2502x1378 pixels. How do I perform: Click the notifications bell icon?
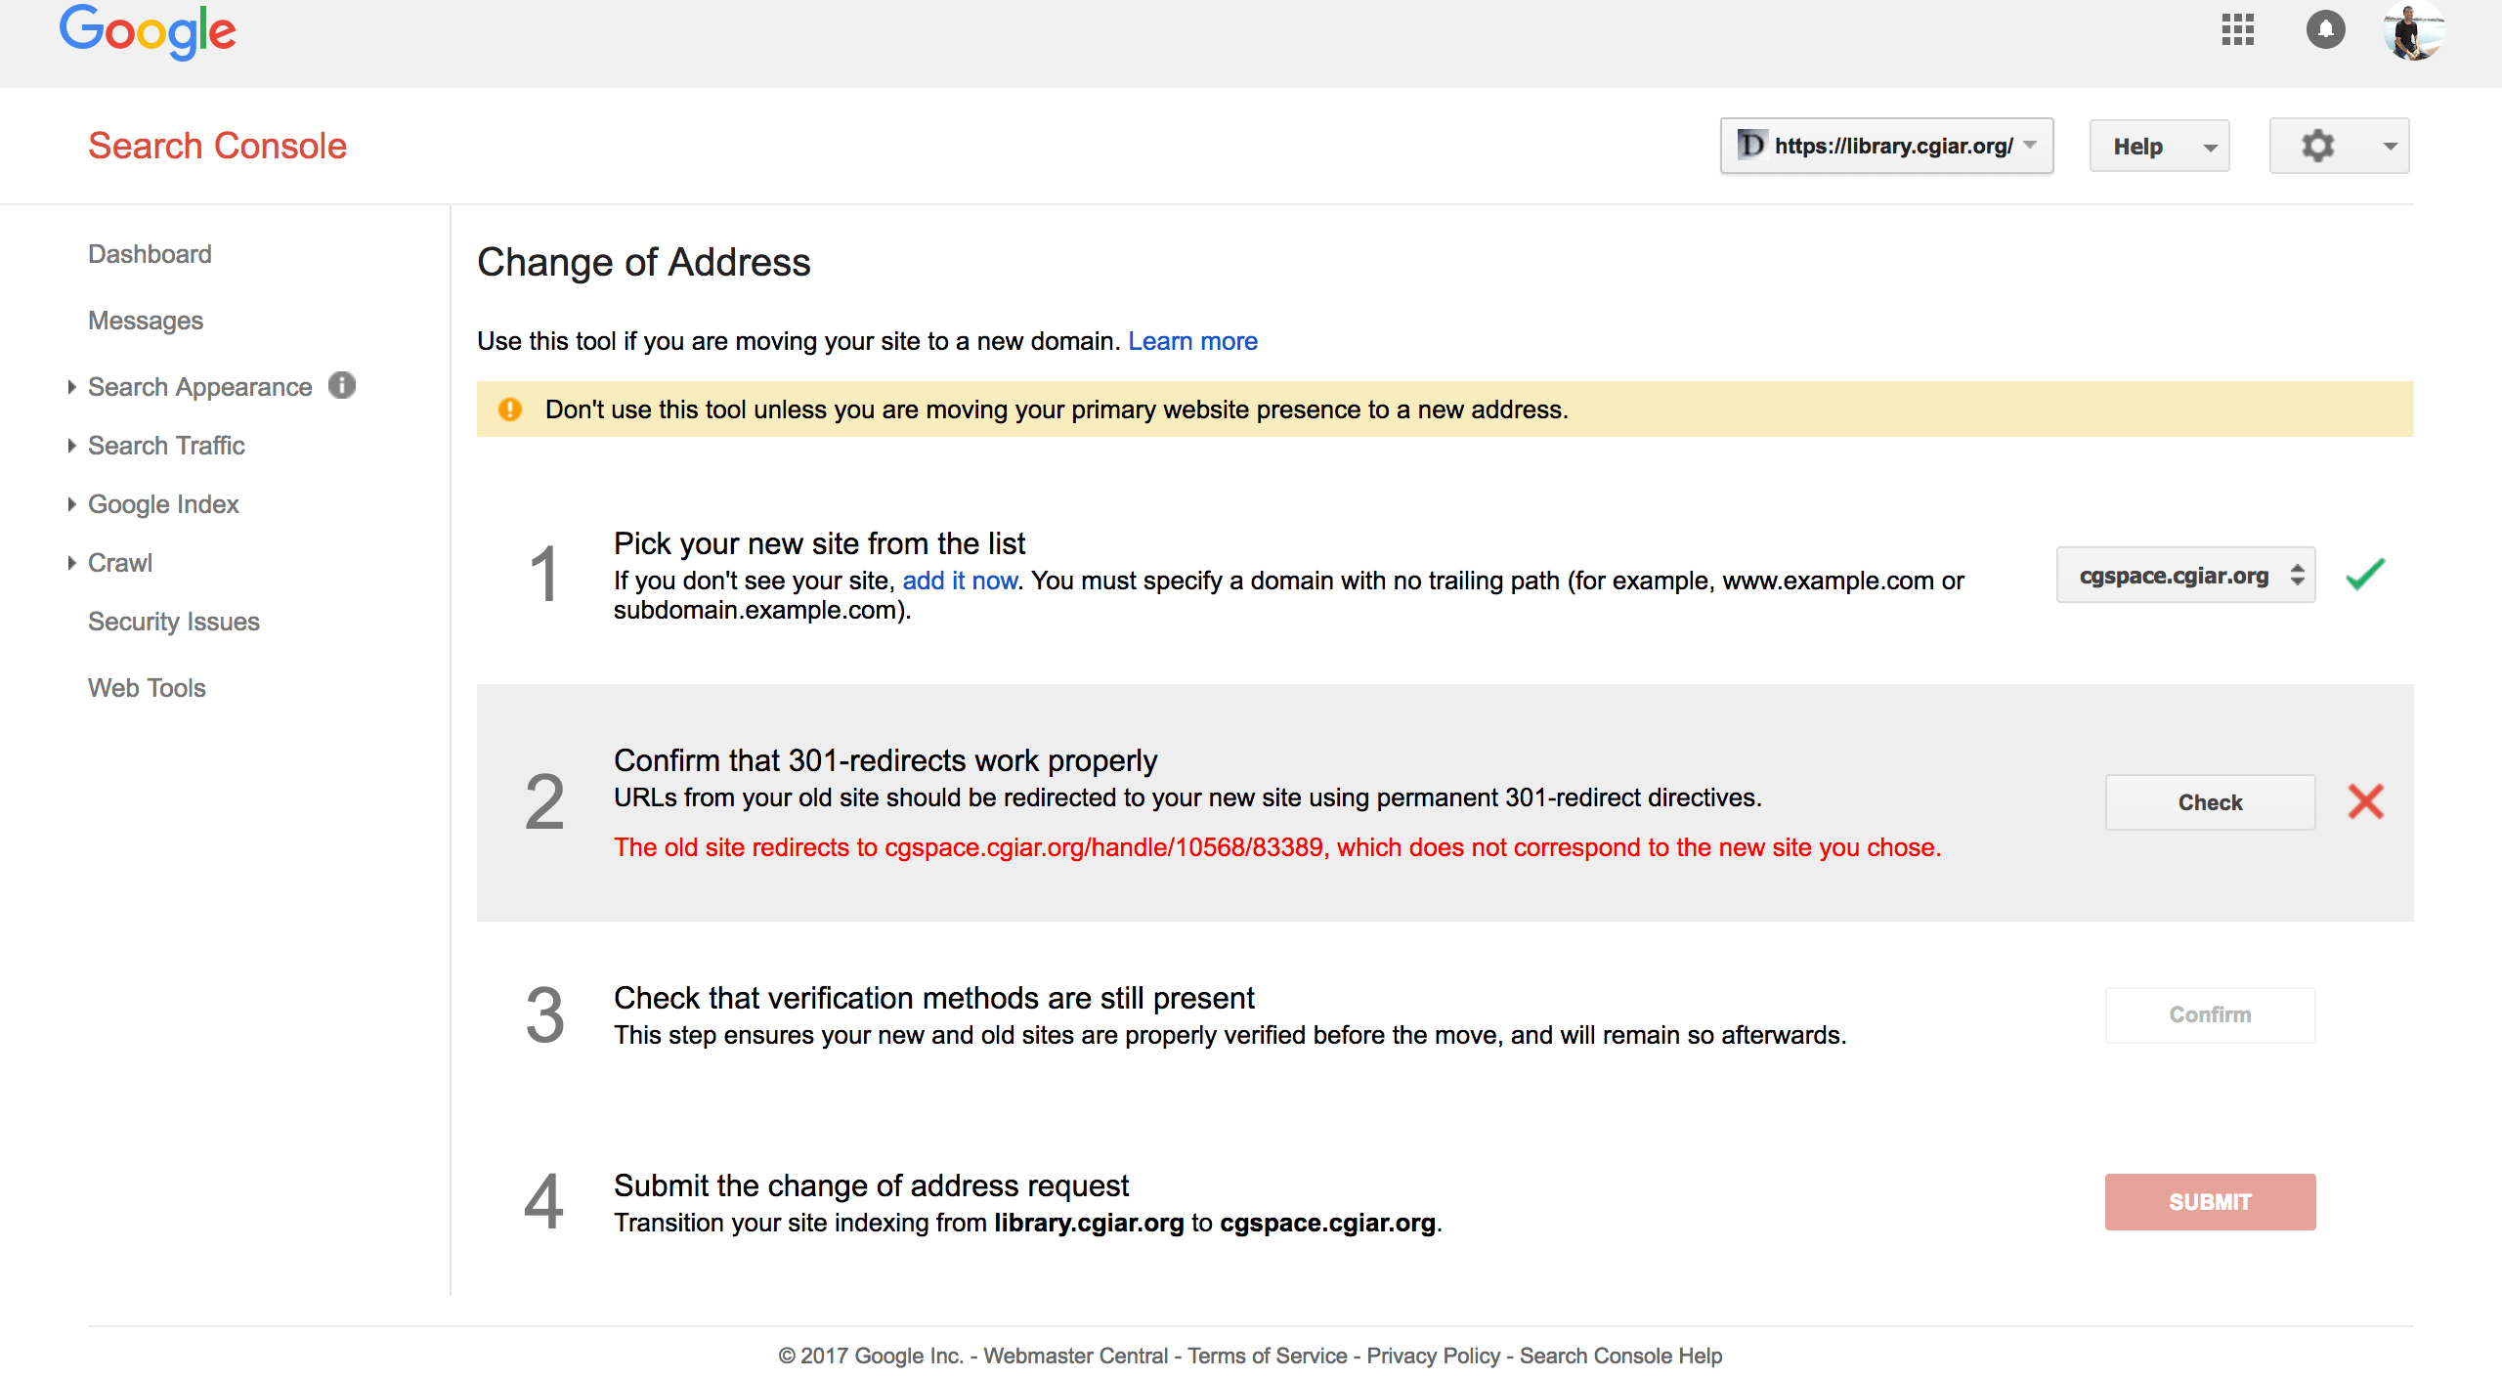click(x=2327, y=30)
